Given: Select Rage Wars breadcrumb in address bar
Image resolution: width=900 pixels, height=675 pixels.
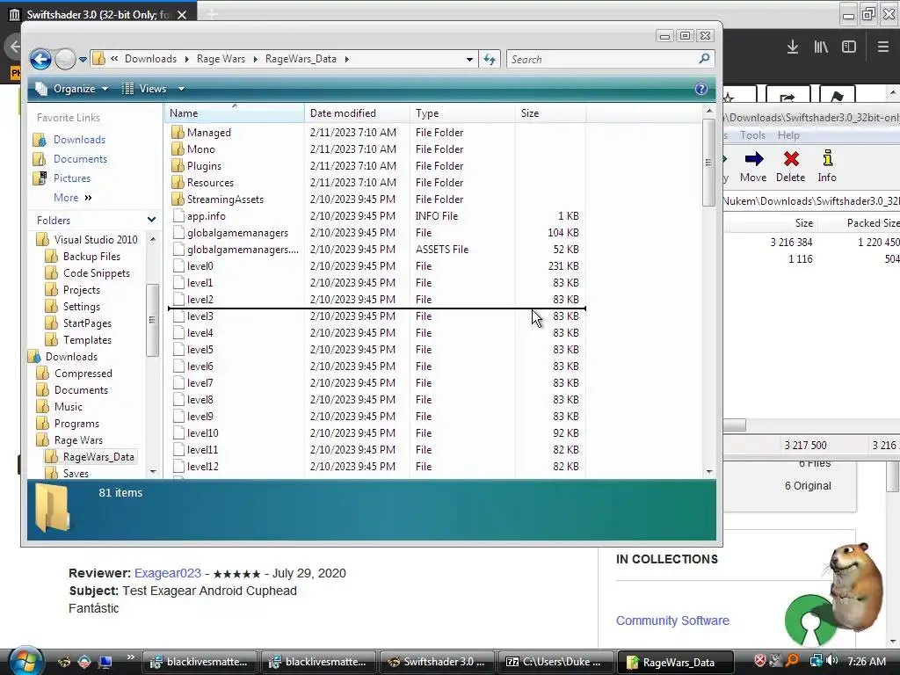Looking at the screenshot, I should tap(221, 59).
